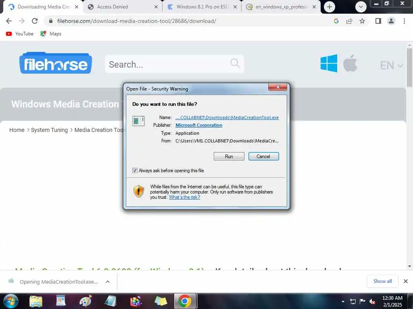The width and height of the screenshot is (413, 309).
Task: Expand MediaCreationTool.exe download options chevron
Action: [x=107, y=282]
